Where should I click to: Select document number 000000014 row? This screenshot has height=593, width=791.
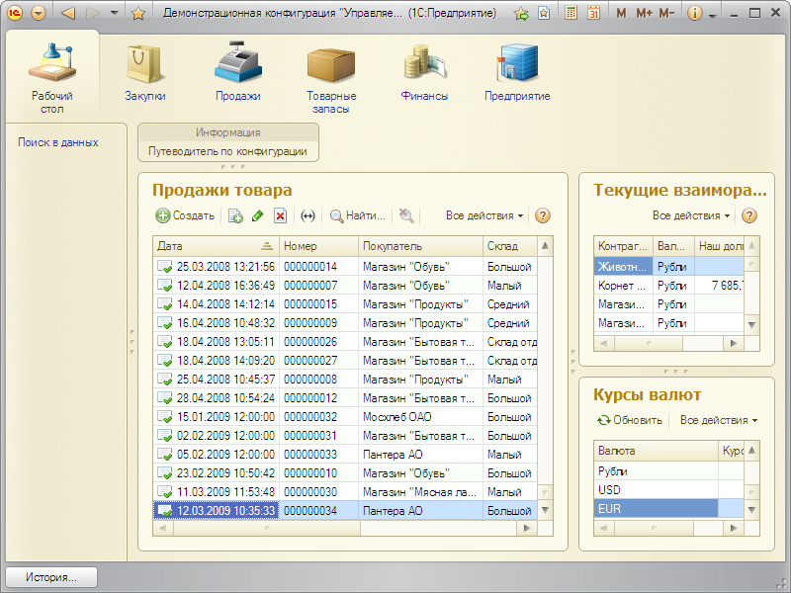pos(345,267)
